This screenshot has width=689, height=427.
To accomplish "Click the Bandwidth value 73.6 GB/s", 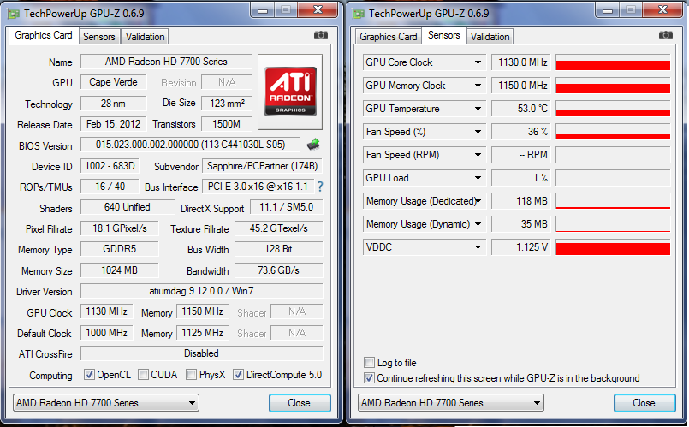I will pos(278,270).
